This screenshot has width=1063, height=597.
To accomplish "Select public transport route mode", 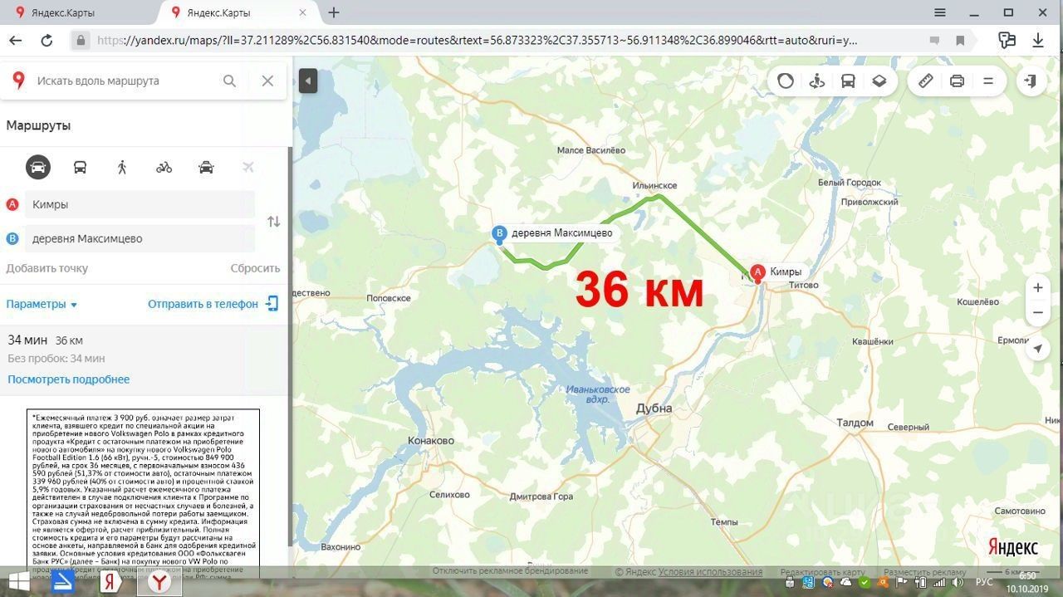I will [80, 167].
